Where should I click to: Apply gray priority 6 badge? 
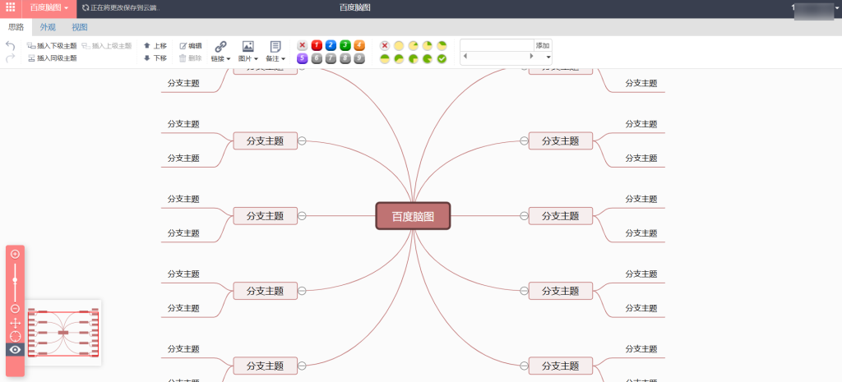tap(317, 58)
